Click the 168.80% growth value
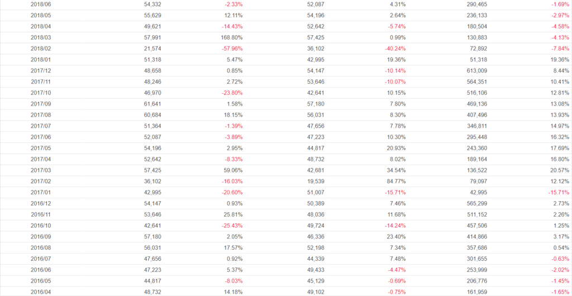Viewport: 572px width, 296px height. point(232,37)
